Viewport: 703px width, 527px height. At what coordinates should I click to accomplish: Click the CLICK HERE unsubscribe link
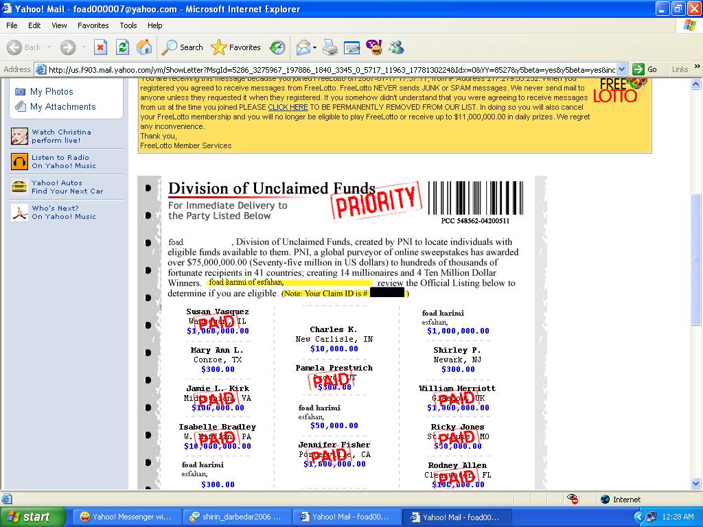coord(288,107)
